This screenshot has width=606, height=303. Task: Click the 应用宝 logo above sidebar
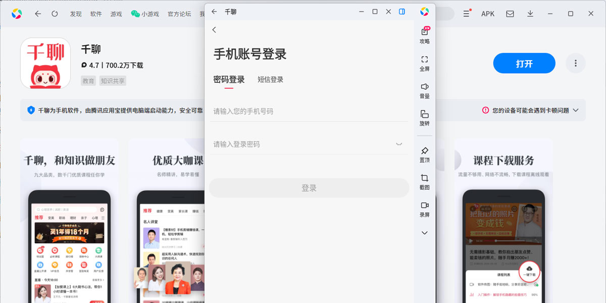(x=425, y=11)
